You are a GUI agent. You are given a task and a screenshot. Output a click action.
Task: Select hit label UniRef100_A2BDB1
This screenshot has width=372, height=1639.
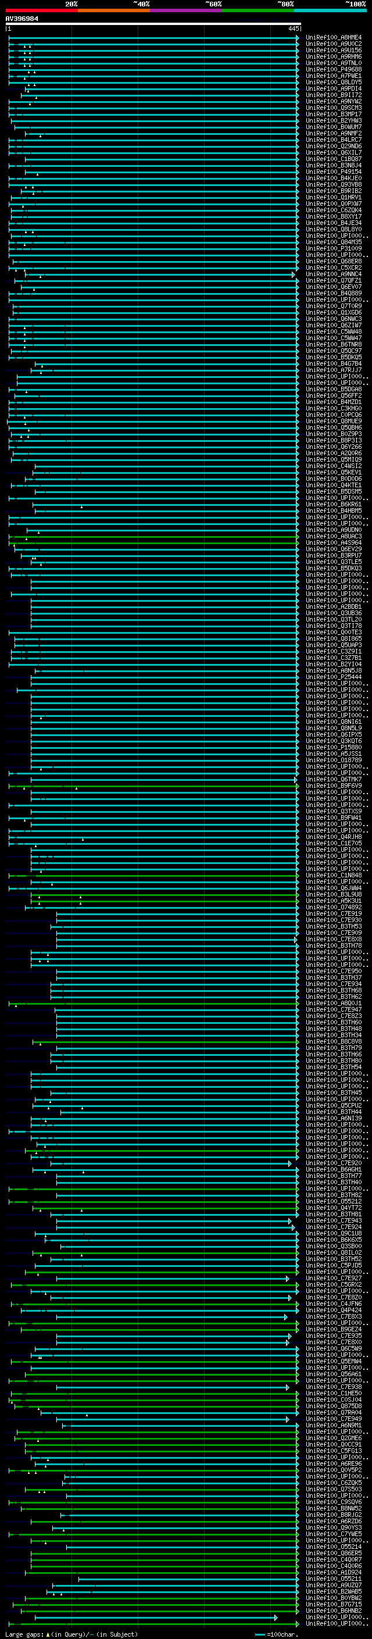pos(334,607)
